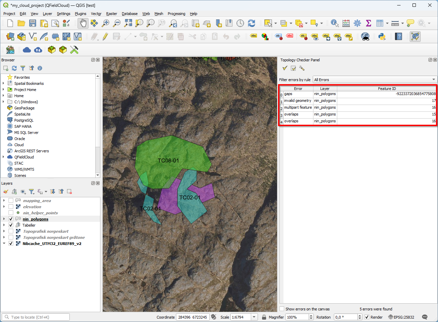The width and height of the screenshot is (438, 322).
Task: Select the Pan Map hand tool
Action: click(83, 23)
